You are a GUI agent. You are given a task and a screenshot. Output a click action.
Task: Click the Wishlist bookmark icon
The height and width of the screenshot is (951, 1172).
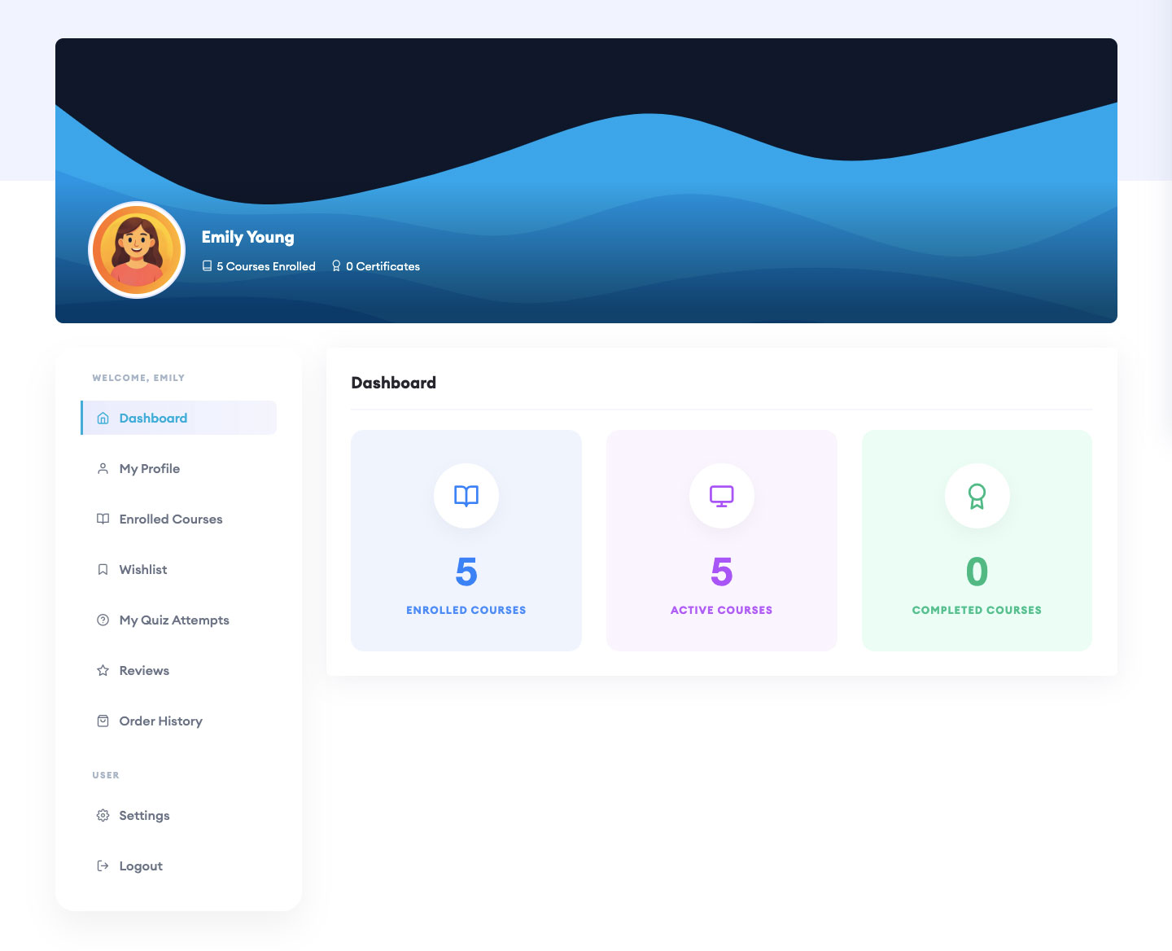point(103,569)
